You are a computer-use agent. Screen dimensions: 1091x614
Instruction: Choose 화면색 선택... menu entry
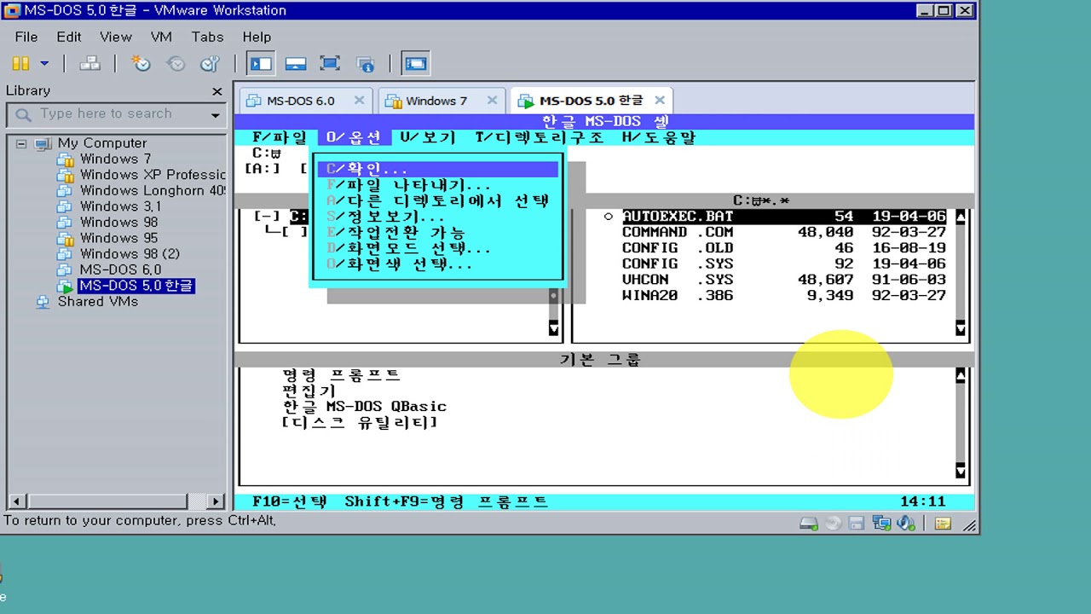[437, 264]
